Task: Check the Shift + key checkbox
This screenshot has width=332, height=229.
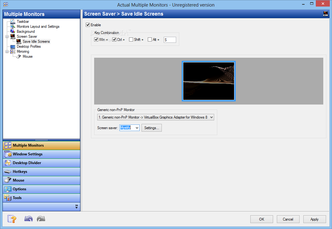Action: click(x=131, y=39)
